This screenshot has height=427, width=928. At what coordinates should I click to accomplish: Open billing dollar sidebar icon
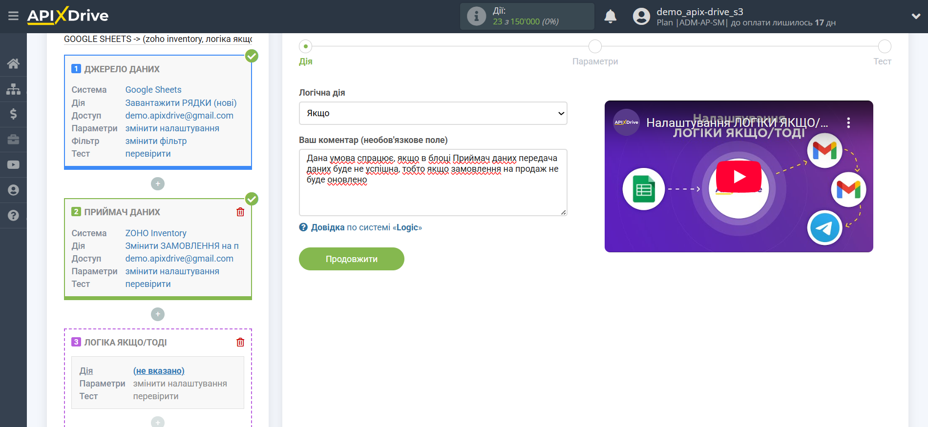point(13,114)
